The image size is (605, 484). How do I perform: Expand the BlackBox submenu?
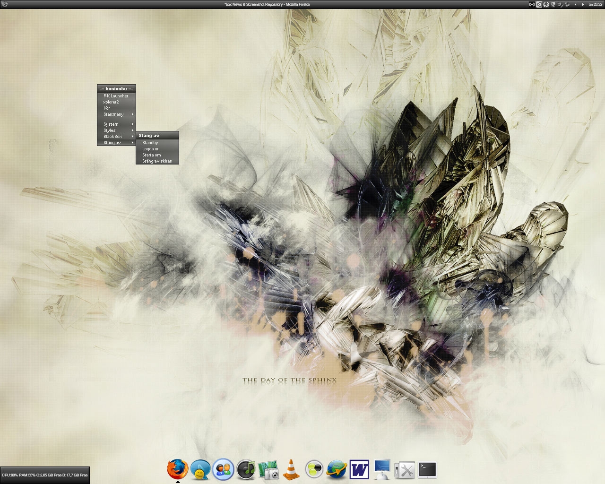click(x=116, y=136)
